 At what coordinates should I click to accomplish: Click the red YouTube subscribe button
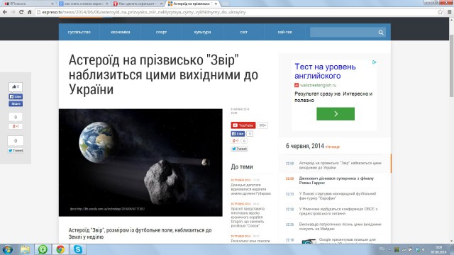click(x=243, y=125)
